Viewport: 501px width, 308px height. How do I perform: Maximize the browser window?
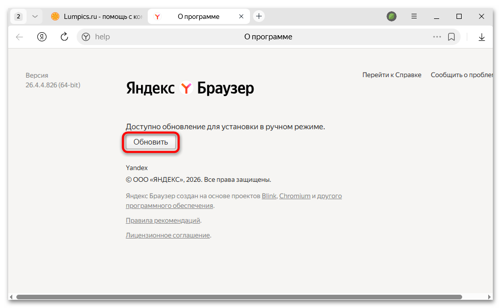coord(459,16)
